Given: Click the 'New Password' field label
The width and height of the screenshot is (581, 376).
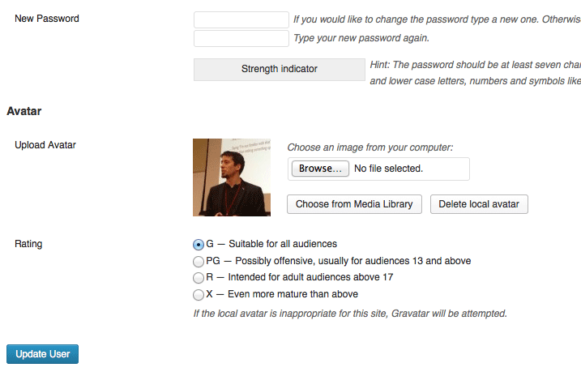Looking at the screenshot, I should pos(47,19).
